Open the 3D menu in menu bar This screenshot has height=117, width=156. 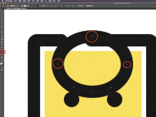coord(46,1)
